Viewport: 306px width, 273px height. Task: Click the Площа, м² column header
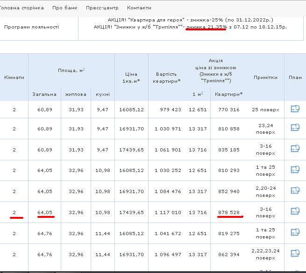point(71,70)
